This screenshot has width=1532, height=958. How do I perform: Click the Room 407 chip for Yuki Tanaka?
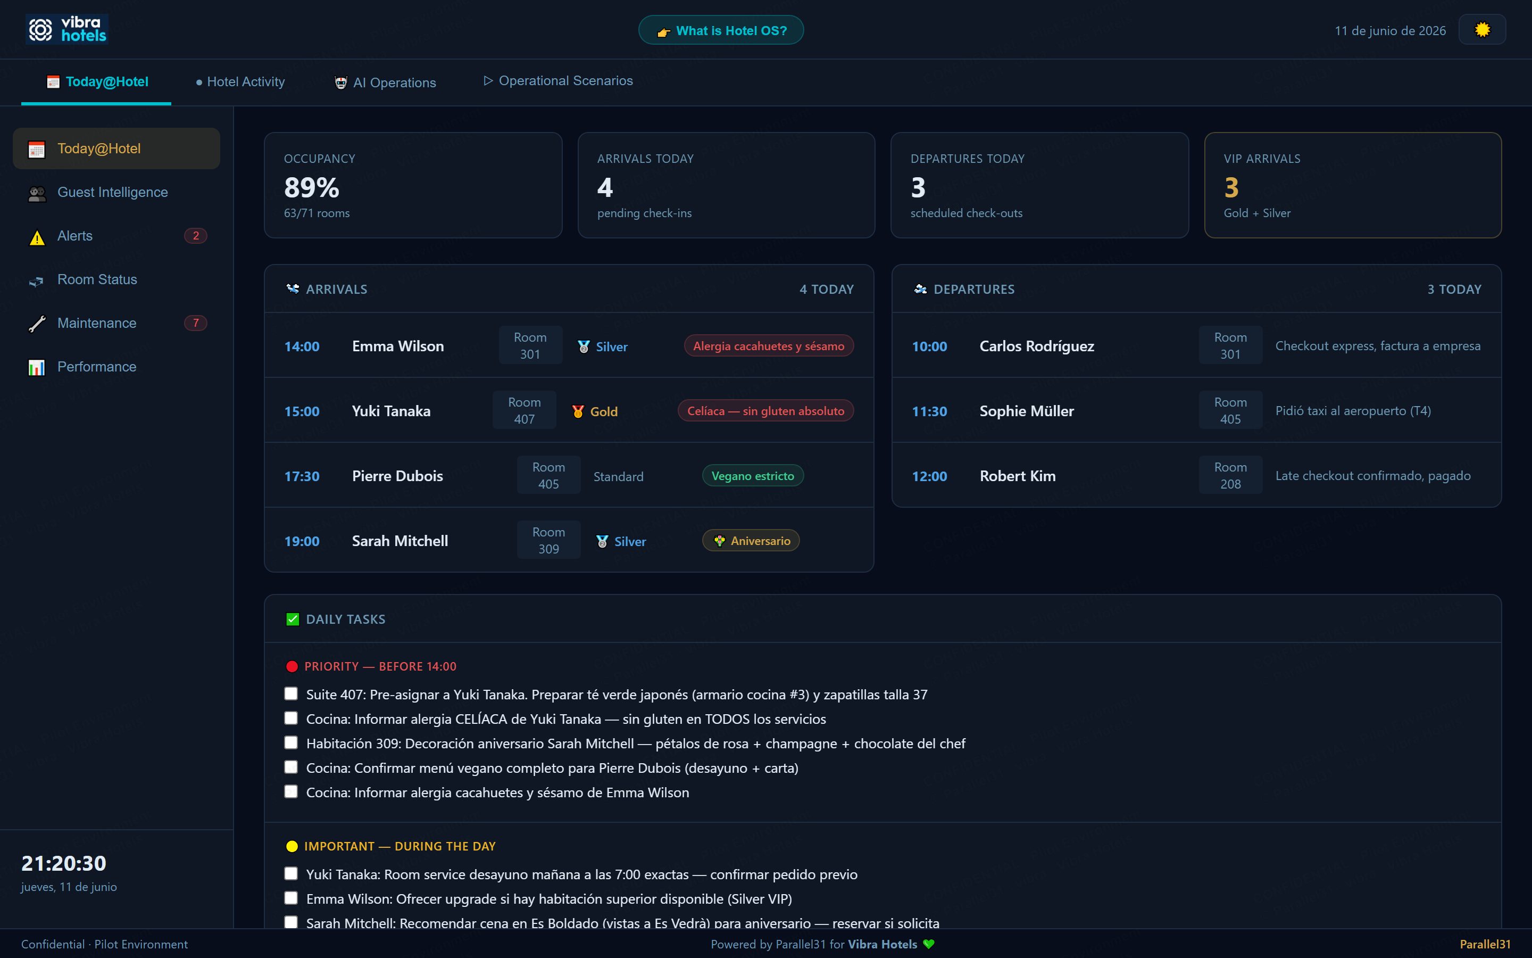tap(524, 410)
